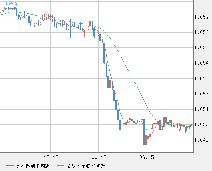
Task: Click the 1.050 price axis label
Action: point(201,124)
